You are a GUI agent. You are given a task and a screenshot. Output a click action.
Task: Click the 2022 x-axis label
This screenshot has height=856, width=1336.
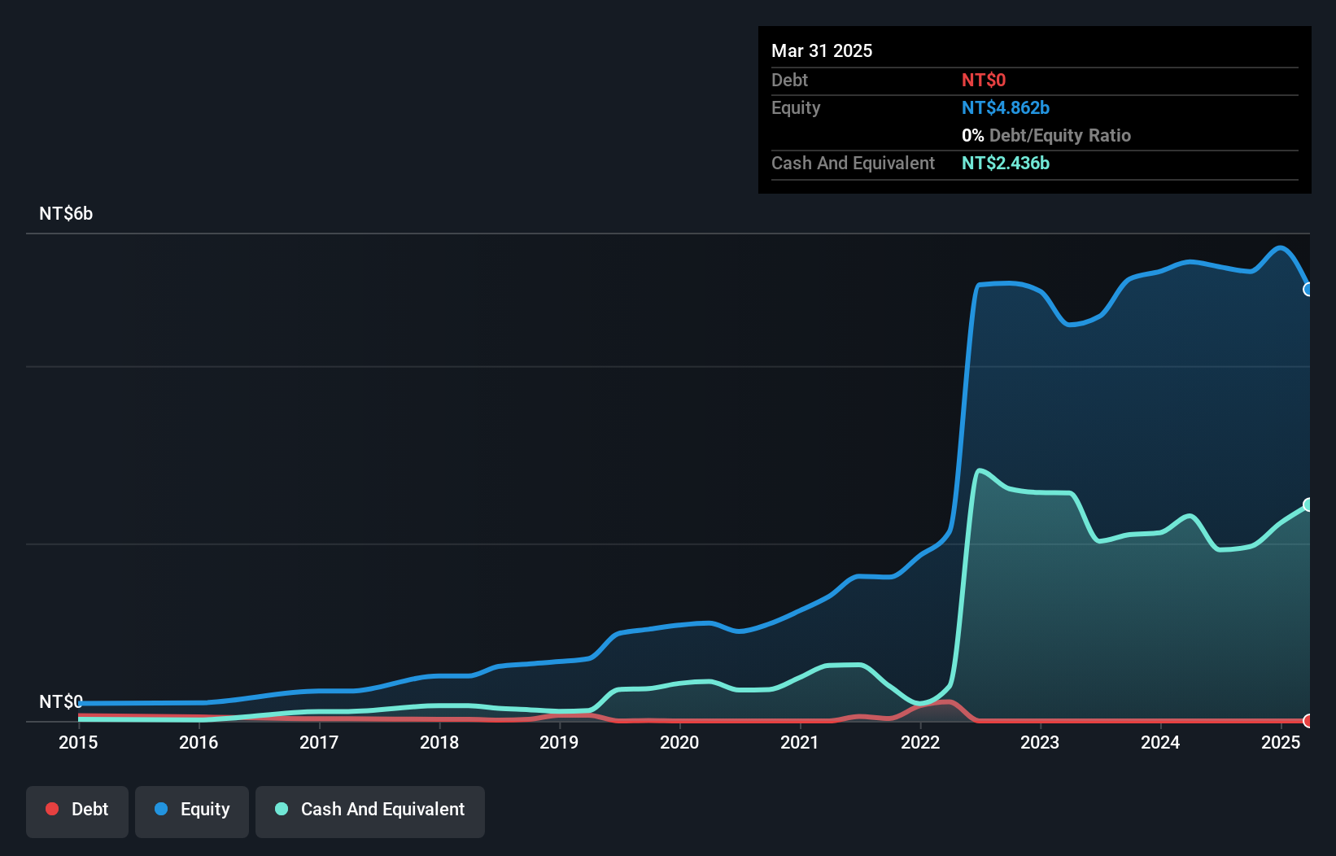[x=920, y=742]
